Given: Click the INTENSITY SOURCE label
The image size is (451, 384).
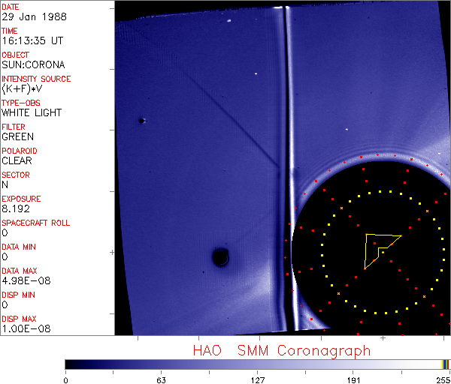Looking at the screenshot, I should (36, 79).
